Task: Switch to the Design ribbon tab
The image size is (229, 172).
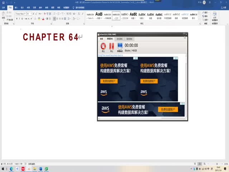Action: [x=22, y=8]
